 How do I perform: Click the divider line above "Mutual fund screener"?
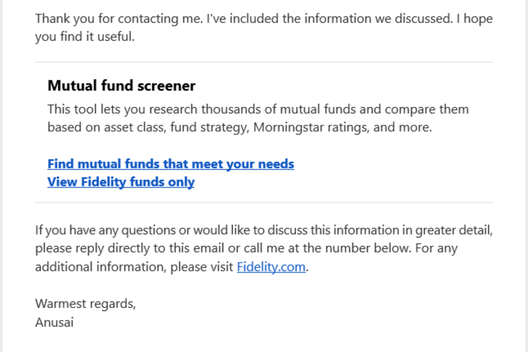pyautogui.click(x=264, y=62)
